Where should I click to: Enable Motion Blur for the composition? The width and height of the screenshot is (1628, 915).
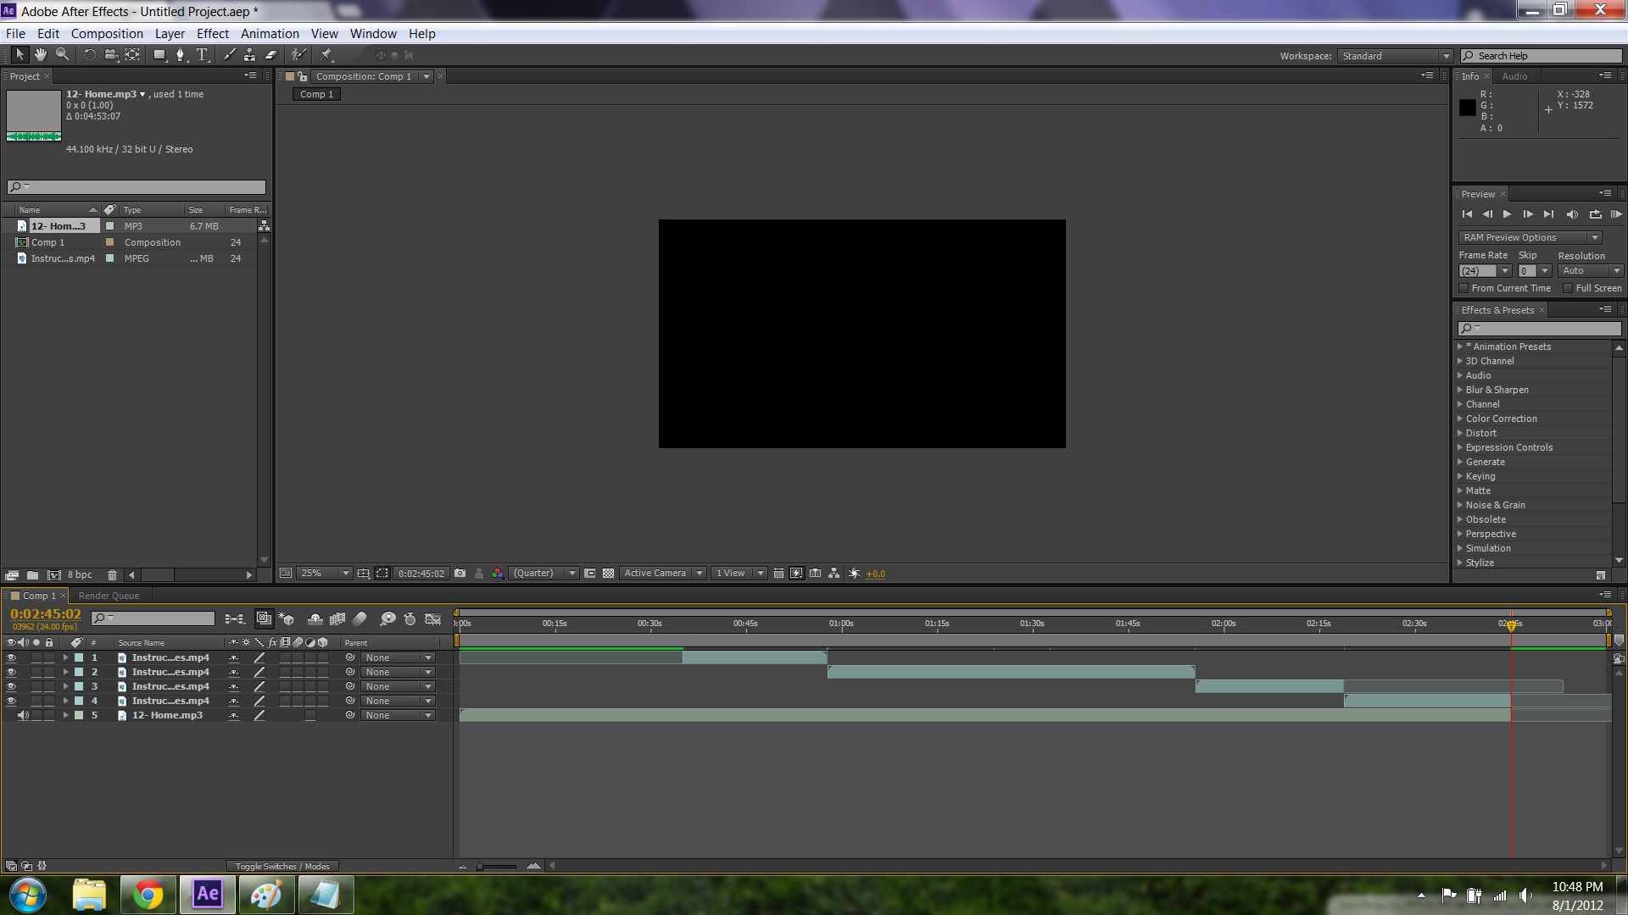[x=360, y=619]
